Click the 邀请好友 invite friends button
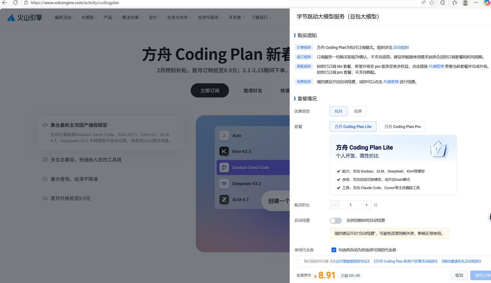The height and width of the screenshot is (283, 491). pos(253,90)
